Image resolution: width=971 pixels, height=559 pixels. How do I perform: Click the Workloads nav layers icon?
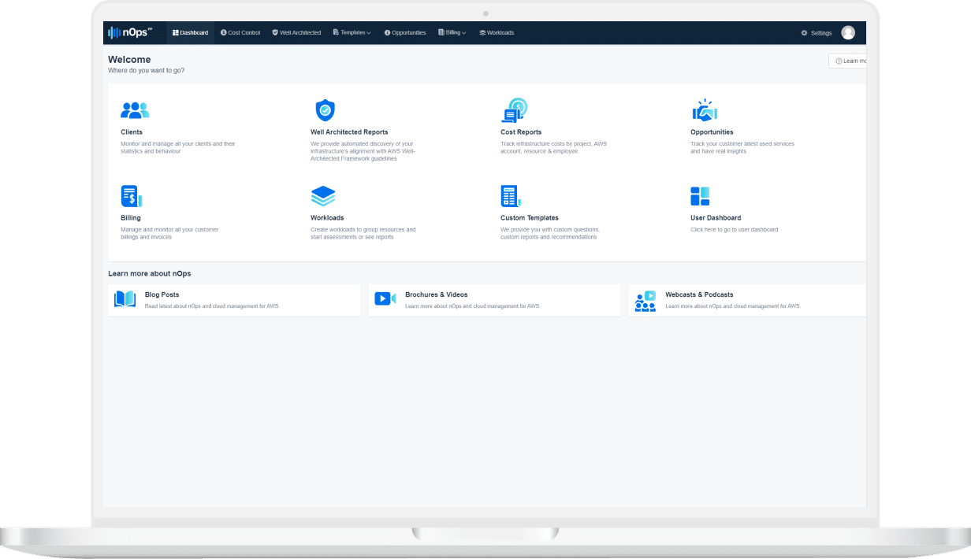[x=482, y=33]
